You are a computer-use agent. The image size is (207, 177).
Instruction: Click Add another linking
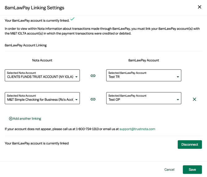(25, 119)
